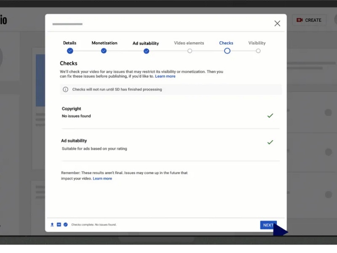Open Learn more in the Checks description
The image size is (337, 253).
[x=165, y=76]
